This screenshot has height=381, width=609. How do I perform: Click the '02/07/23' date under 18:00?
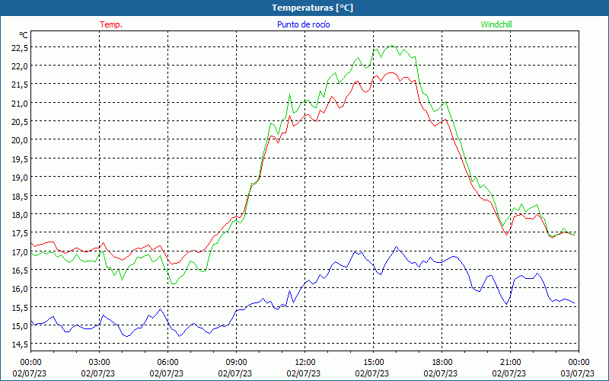pyautogui.click(x=441, y=373)
